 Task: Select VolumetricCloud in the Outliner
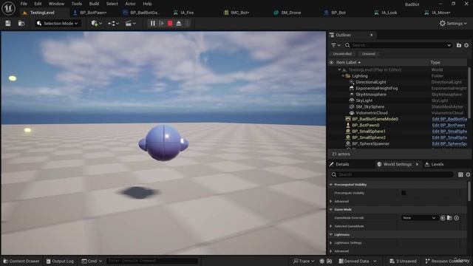(x=372, y=113)
